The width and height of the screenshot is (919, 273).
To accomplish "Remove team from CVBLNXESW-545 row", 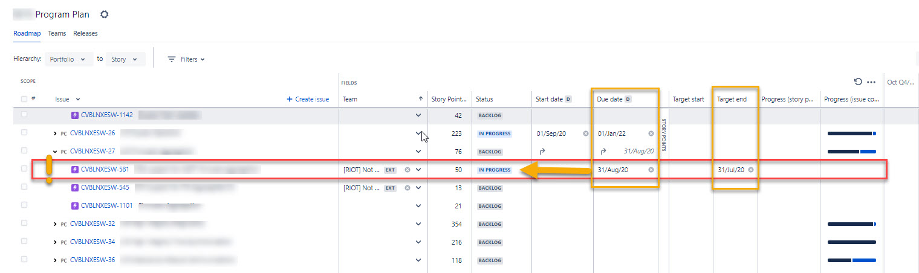I will [x=408, y=188].
